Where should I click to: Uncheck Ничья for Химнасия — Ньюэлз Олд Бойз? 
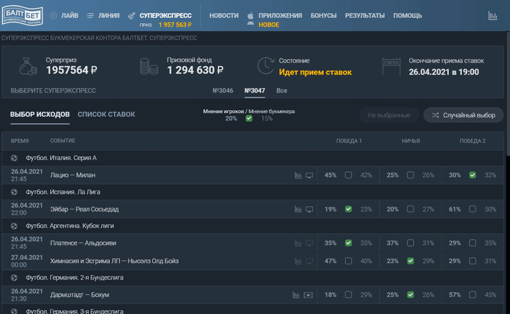(411, 260)
